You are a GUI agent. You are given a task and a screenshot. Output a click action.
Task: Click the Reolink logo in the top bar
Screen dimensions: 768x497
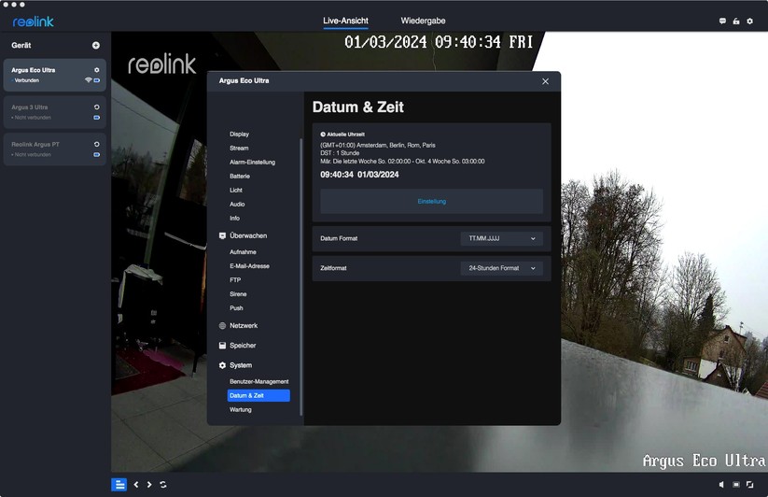click(x=34, y=21)
